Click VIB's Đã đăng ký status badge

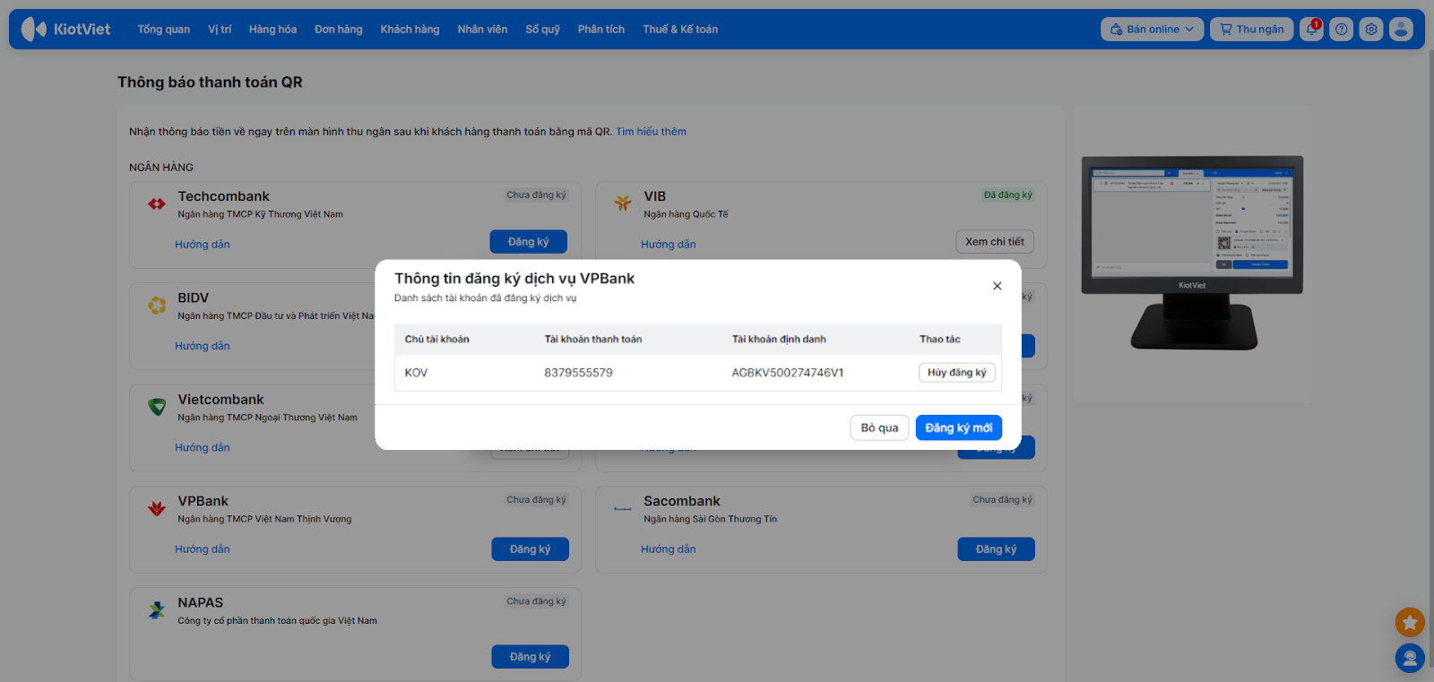[x=1008, y=195]
